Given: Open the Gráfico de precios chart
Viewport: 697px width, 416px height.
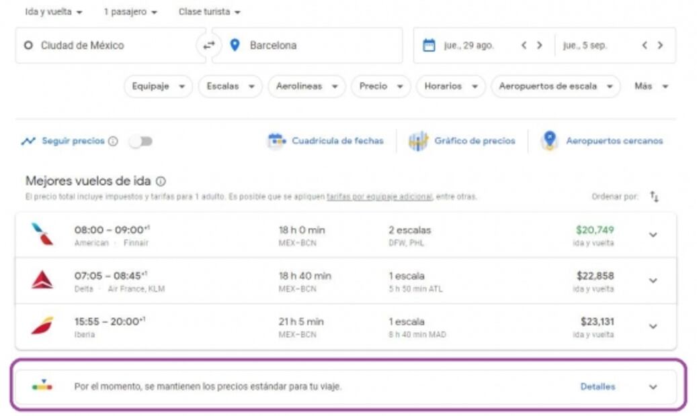Looking at the screenshot, I should tap(419, 141).
